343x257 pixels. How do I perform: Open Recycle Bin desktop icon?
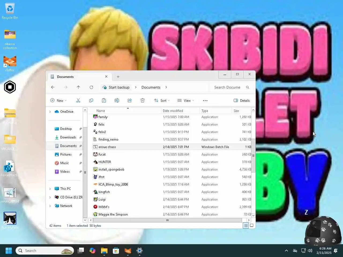[x=10, y=11]
